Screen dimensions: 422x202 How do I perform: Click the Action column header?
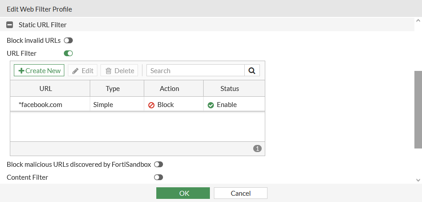tap(169, 89)
